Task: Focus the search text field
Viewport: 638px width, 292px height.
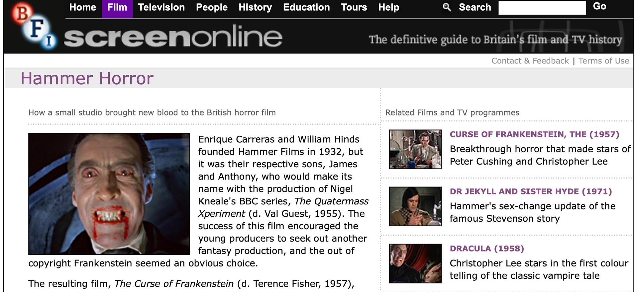Action: point(542,8)
